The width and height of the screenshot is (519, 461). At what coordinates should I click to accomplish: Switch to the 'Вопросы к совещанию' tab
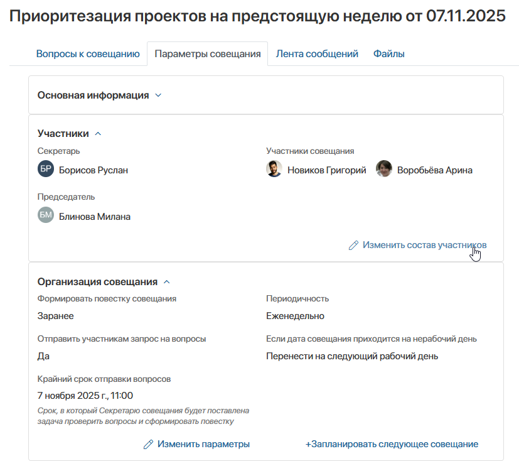pyautogui.click(x=88, y=54)
